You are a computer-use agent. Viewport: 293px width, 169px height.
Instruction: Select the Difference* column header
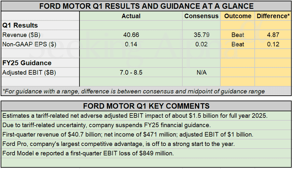coord(273,16)
